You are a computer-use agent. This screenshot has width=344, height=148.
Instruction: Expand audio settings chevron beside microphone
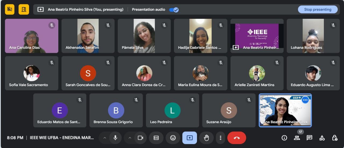(105, 138)
